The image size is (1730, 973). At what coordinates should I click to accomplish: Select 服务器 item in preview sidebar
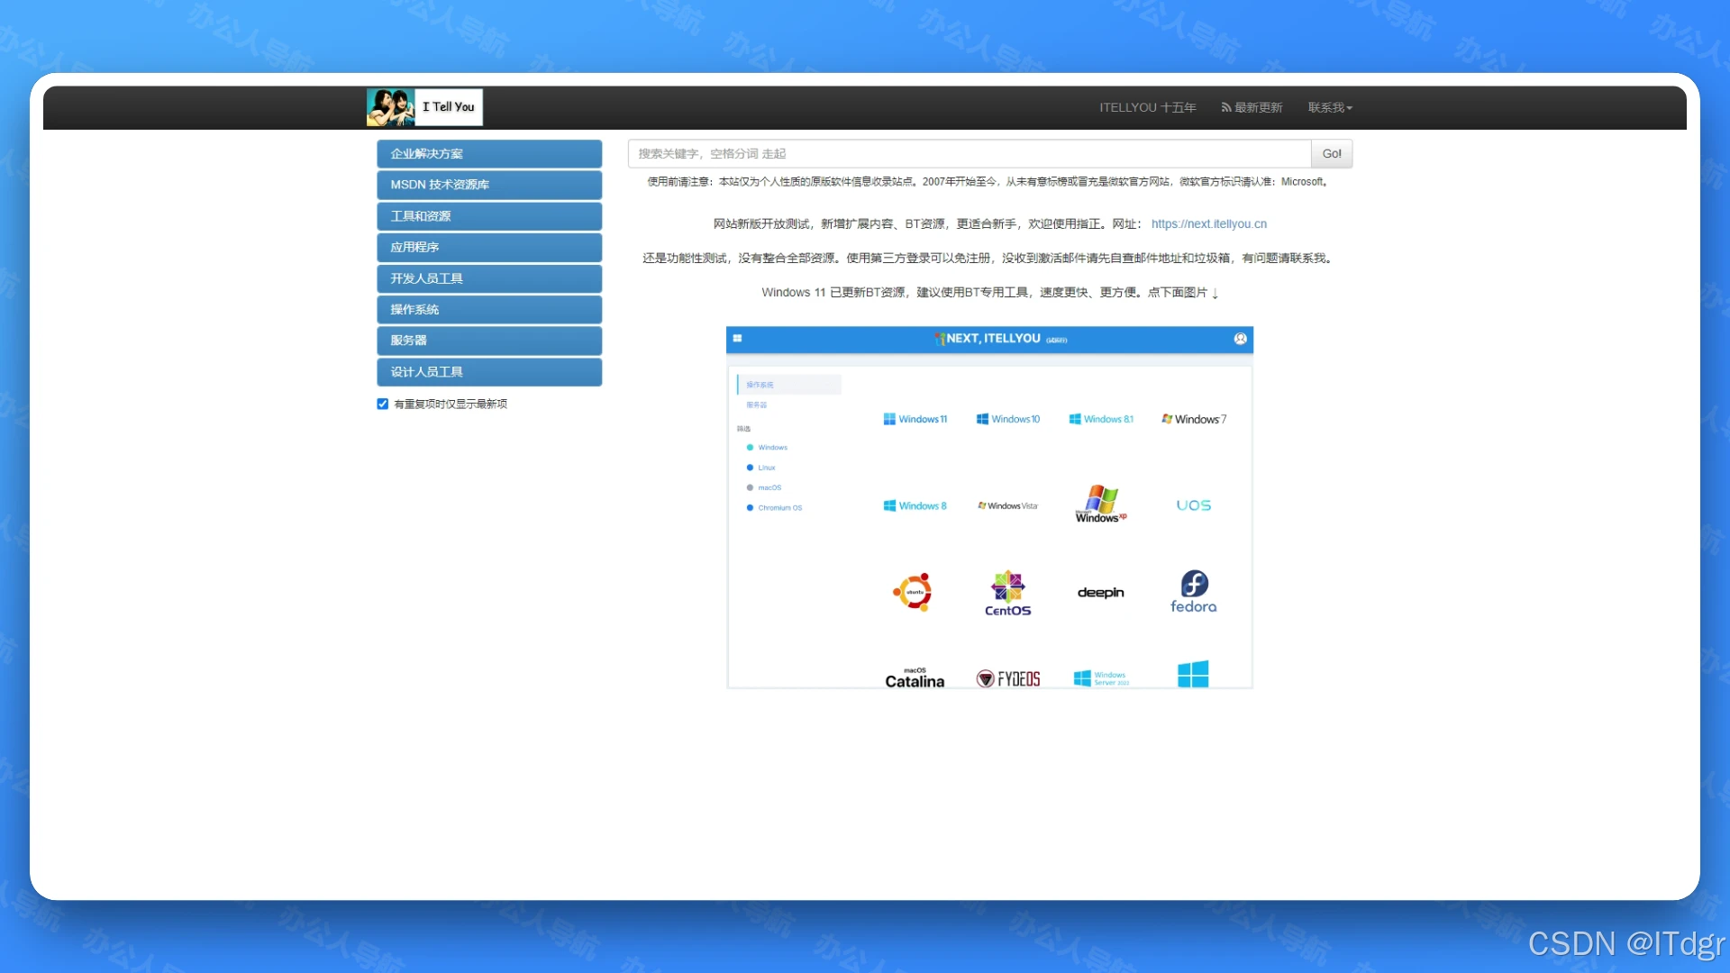[757, 405]
